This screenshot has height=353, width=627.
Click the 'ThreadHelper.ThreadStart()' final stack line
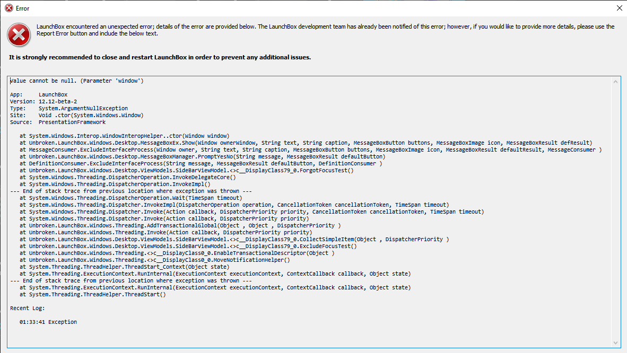coord(93,294)
